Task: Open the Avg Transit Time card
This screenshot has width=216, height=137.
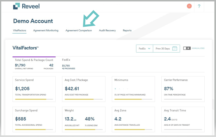Action: point(183,119)
